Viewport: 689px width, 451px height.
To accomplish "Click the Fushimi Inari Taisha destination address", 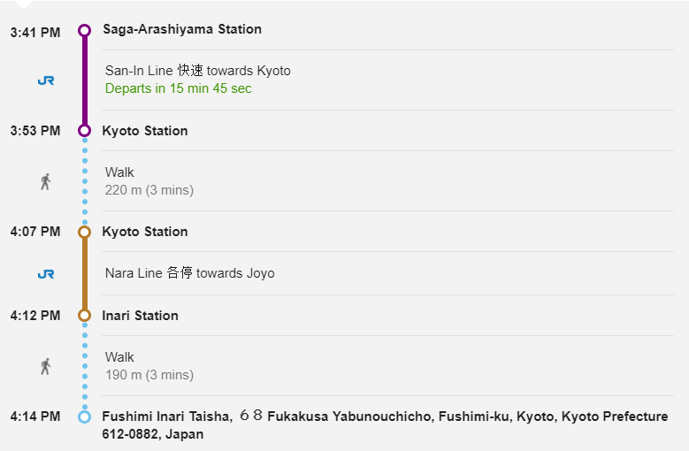I will 385,424.
